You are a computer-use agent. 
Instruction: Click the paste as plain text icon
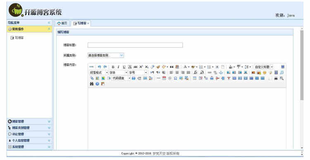pyautogui.click(x=177, y=67)
